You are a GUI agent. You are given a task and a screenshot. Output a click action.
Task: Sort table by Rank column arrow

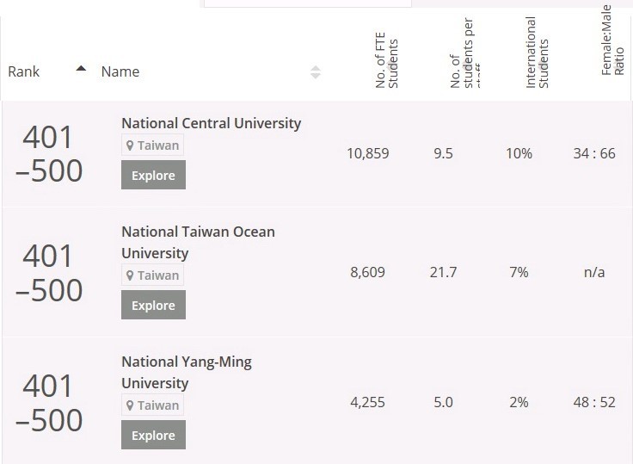pyautogui.click(x=81, y=68)
